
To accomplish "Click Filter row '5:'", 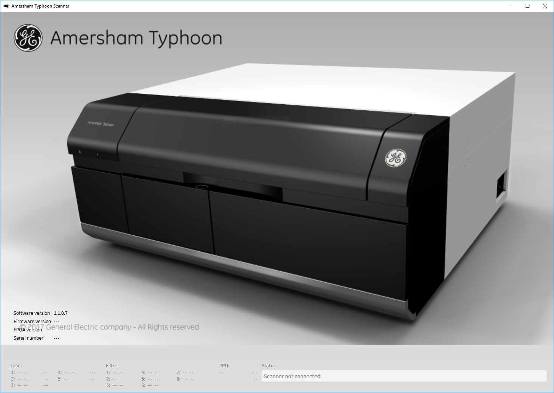I will pos(150,379).
